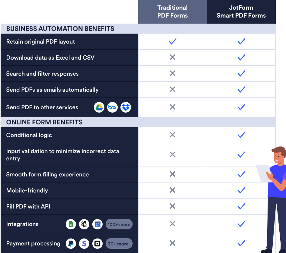The width and height of the screenshot is (286, 253).
Task: Click the Dropbox icon
Action: (126, 107)
